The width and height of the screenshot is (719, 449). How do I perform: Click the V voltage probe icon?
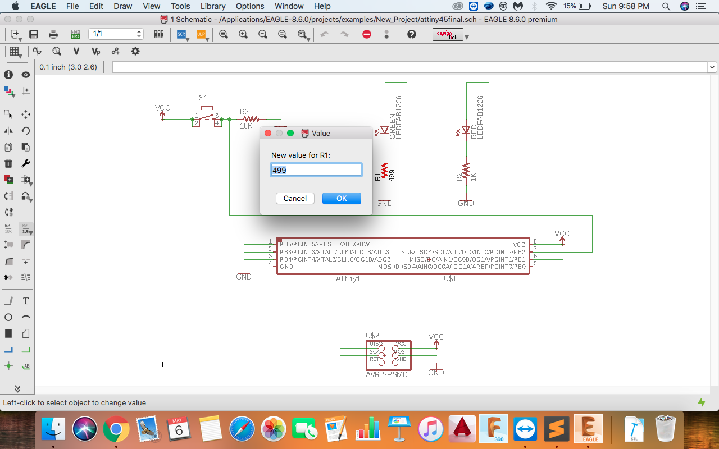tap(76, 51)
